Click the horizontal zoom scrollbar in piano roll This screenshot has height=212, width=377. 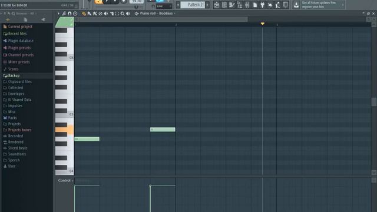(x=161, y=19)
